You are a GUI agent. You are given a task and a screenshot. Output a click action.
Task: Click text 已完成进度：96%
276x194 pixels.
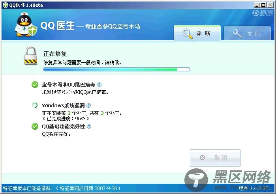[66, 118]
